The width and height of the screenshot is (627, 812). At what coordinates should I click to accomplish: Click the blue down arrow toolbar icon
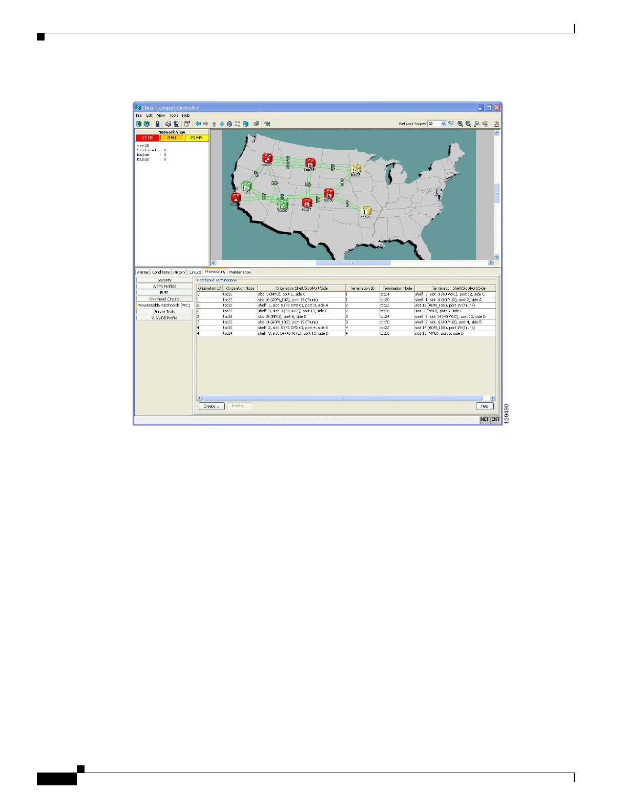(x=222, y=124)
